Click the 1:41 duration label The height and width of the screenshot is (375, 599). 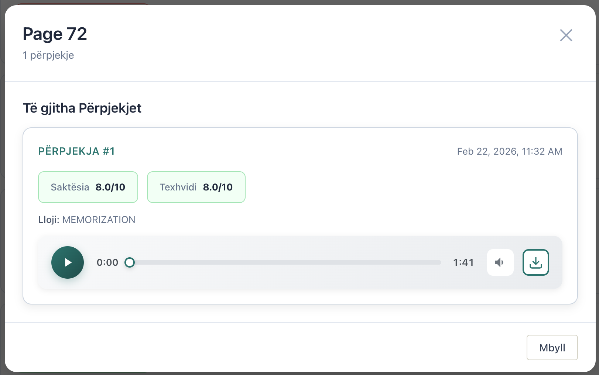tap(463, 262)
